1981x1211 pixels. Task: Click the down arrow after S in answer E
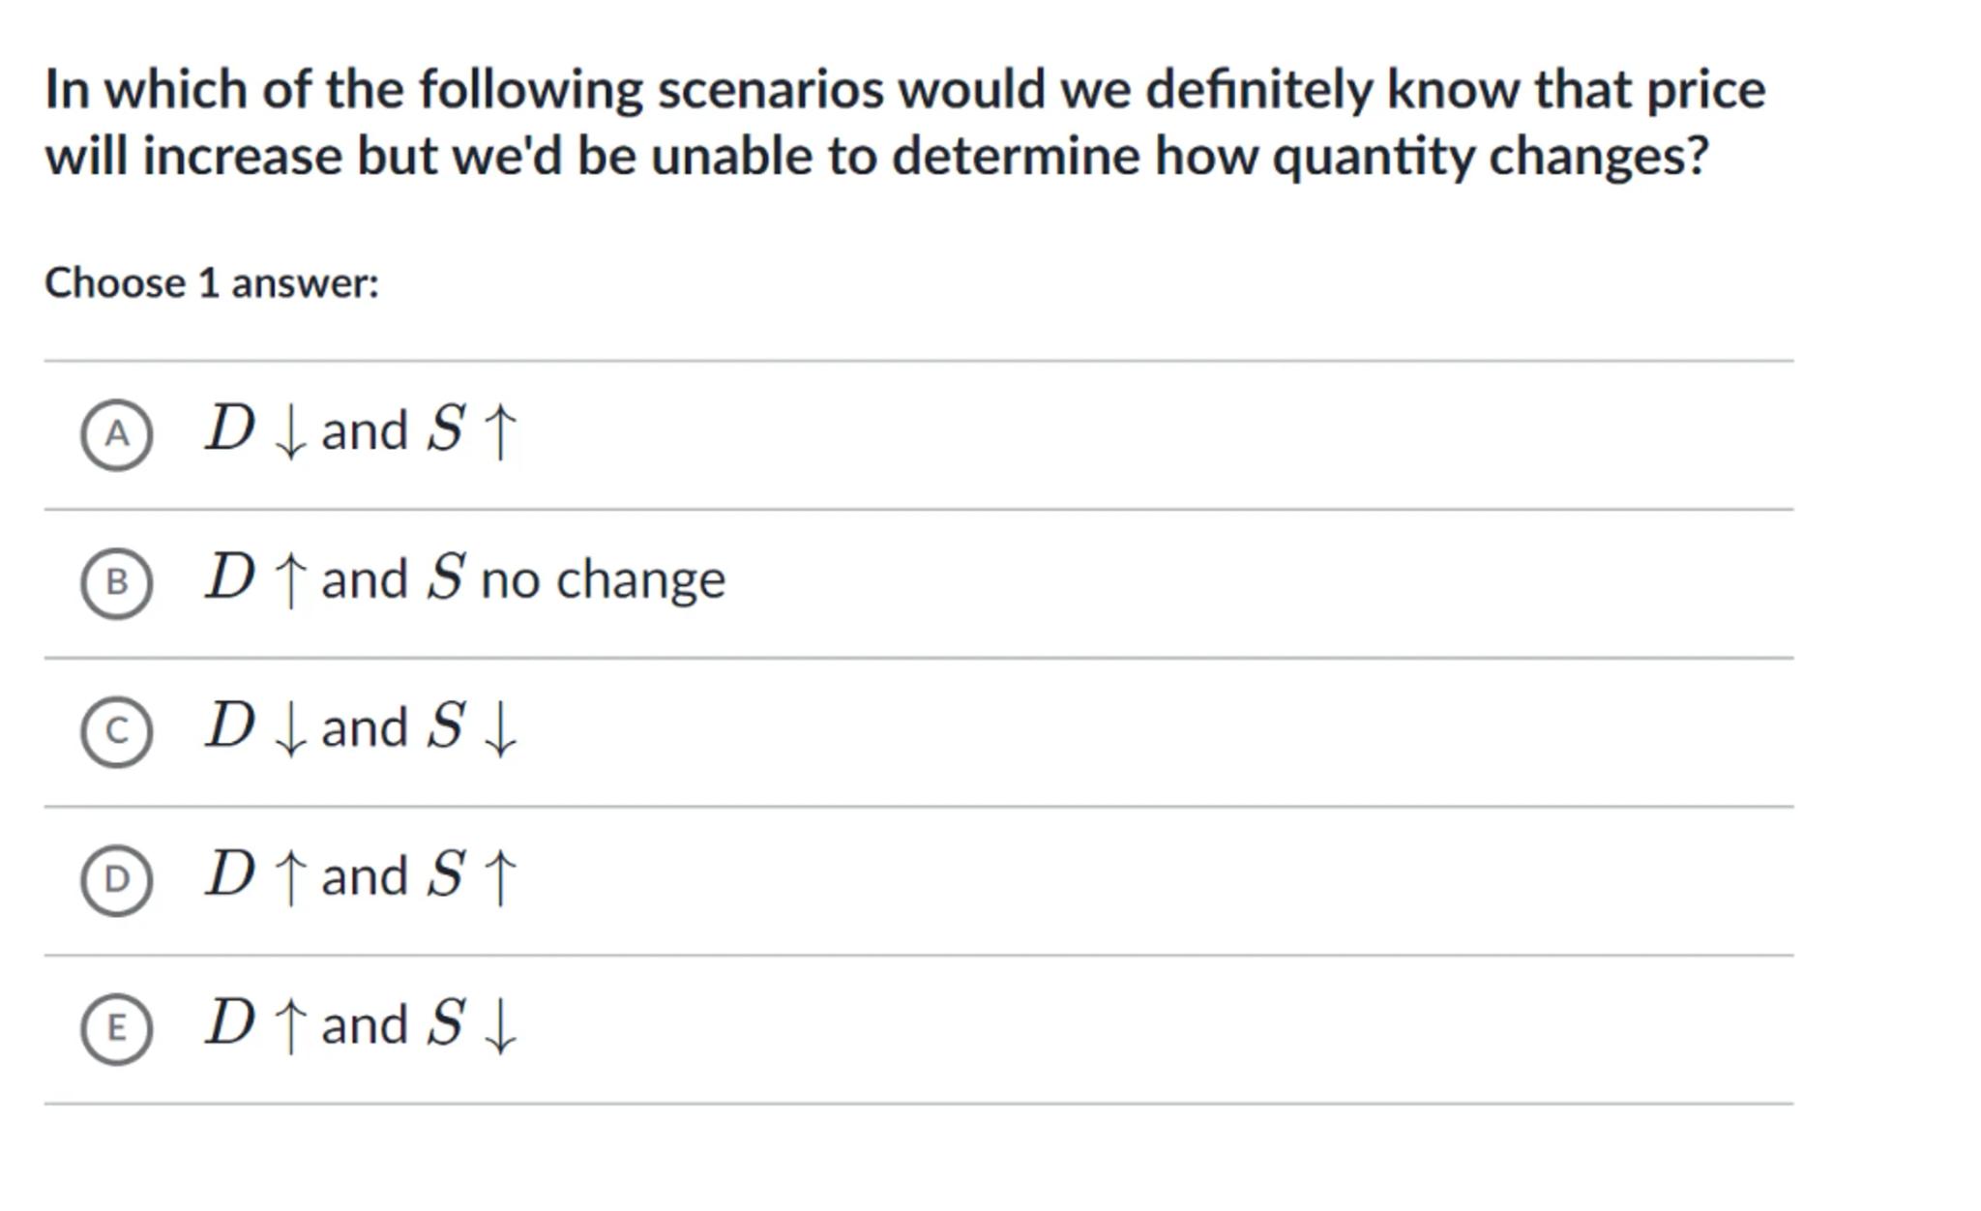[499, 1027]
